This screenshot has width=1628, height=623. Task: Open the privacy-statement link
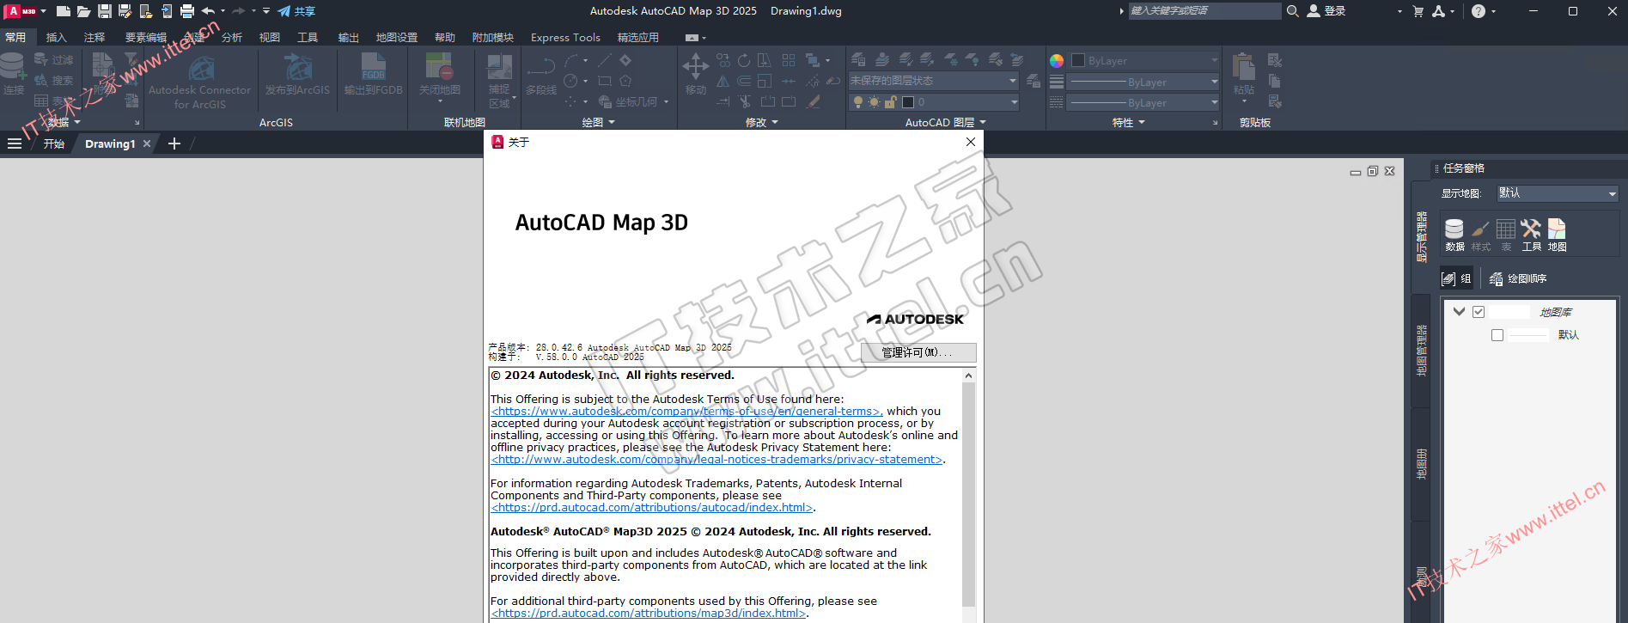click(x=717, y=460)
